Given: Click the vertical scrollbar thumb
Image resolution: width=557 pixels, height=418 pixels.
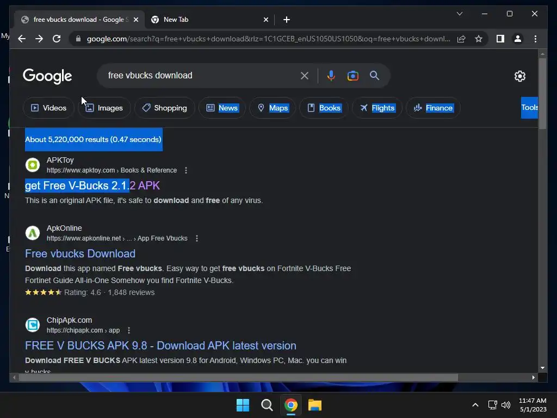Looking at the screenshot, I should (542, 93).
